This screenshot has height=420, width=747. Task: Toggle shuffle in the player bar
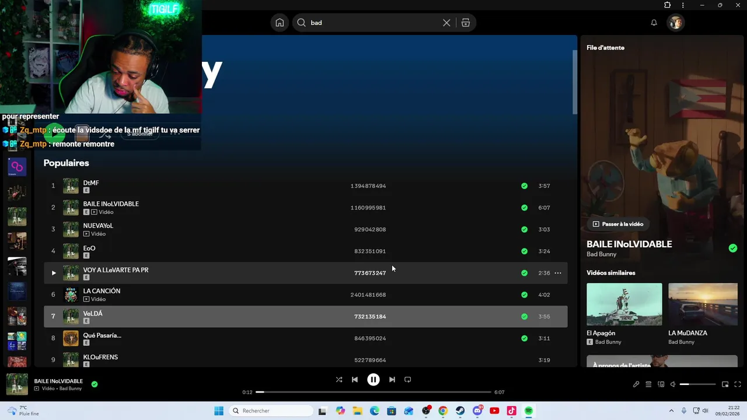[339, 380]
